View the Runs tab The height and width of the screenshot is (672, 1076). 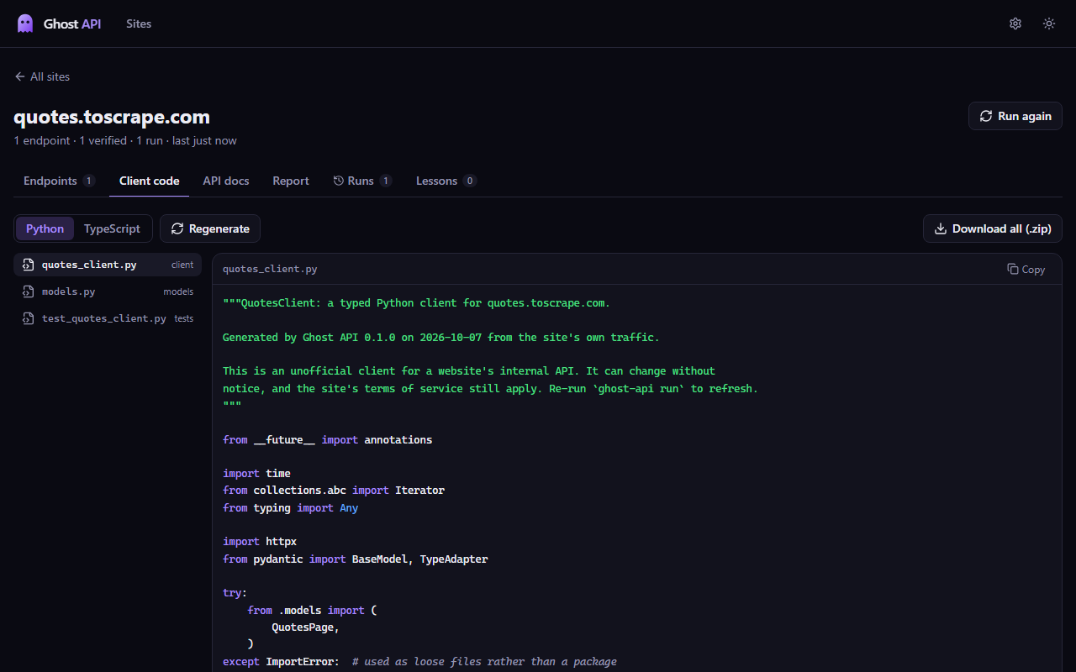click(362, 181)
